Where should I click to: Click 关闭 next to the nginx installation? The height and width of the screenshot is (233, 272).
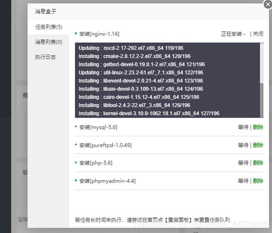point(258,34)
